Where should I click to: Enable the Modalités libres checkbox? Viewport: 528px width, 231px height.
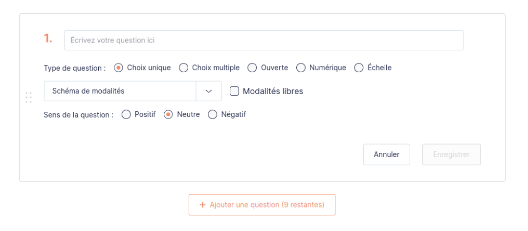coord(234,91)
